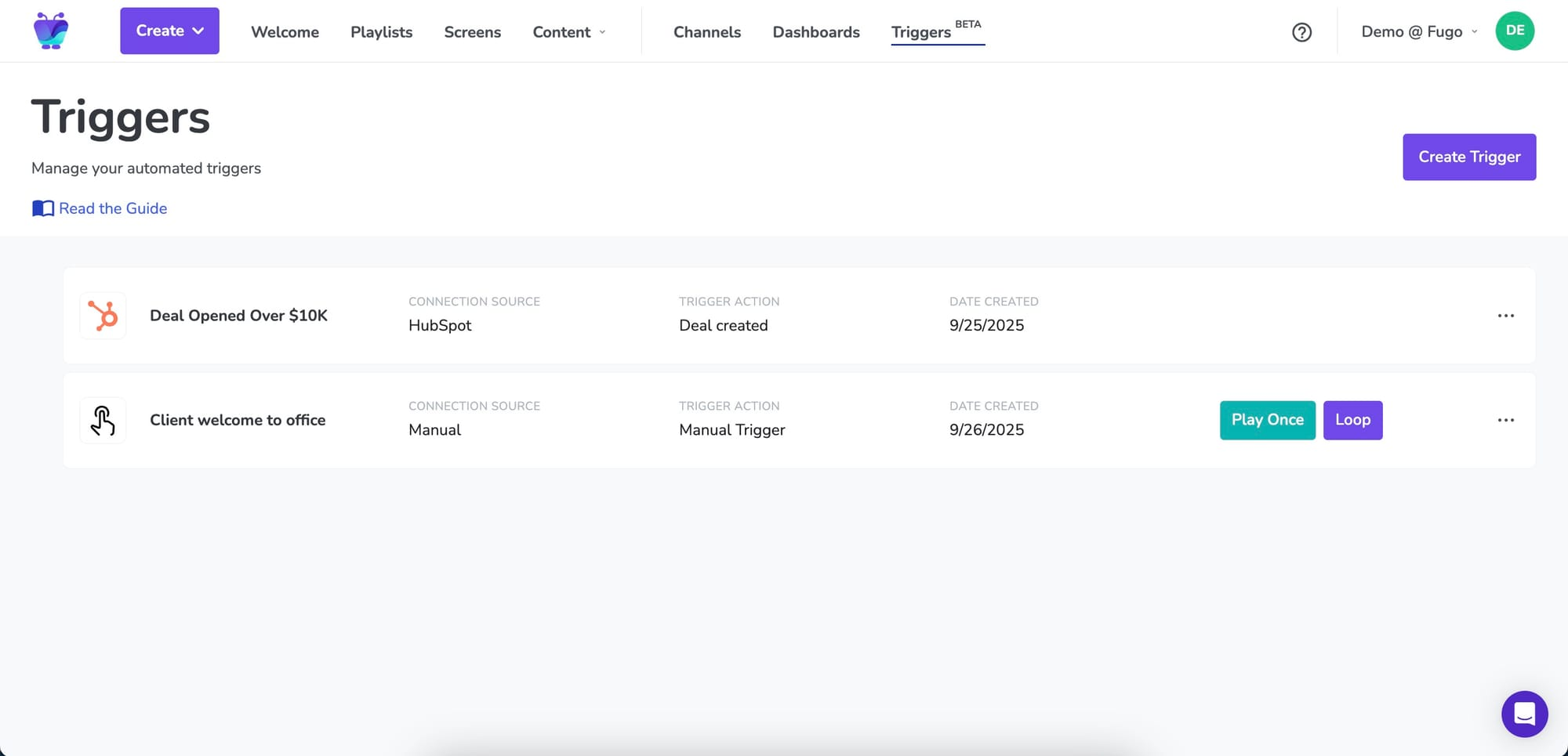This screenshot has height=756, width=1568.
Task: Select the Deal Opened Over $10K trigger name
Action: (x=238, y=316)
